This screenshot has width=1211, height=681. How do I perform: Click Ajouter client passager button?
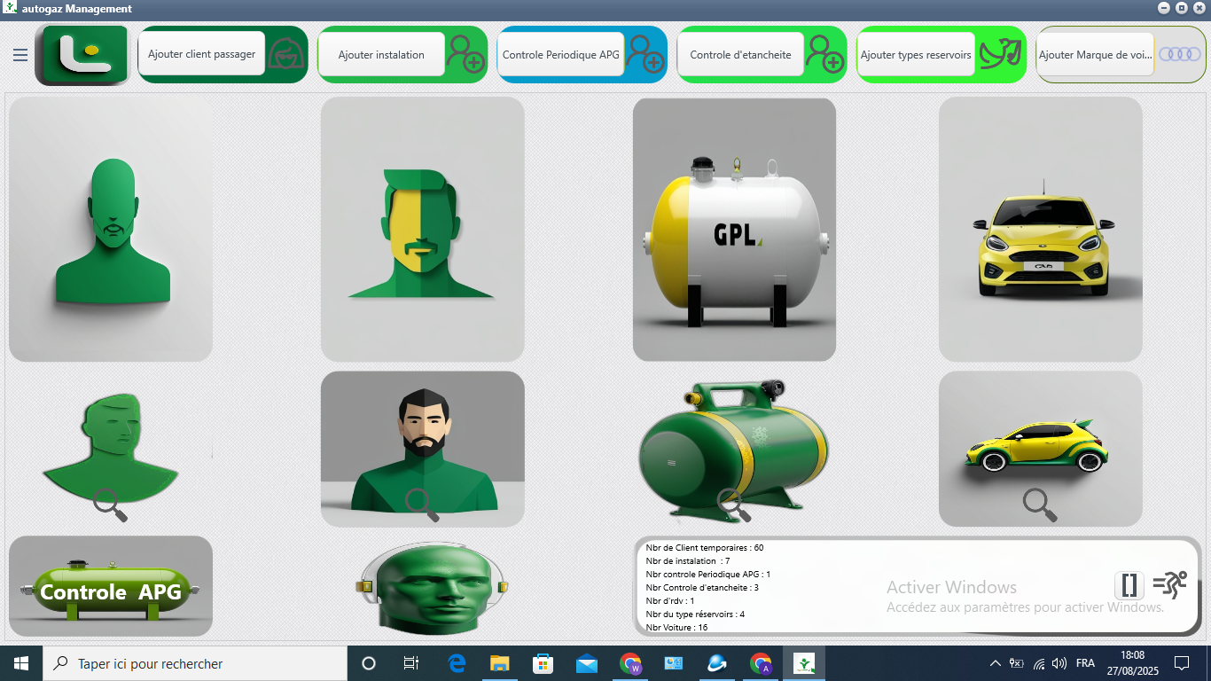click(202, 54)
